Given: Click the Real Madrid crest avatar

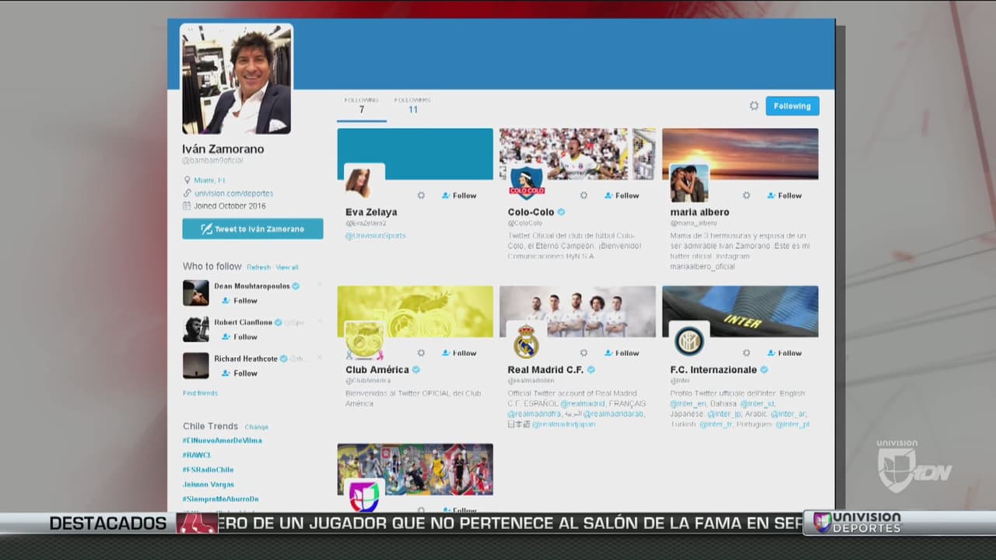Looking at the screenshot, I should 526,341.
